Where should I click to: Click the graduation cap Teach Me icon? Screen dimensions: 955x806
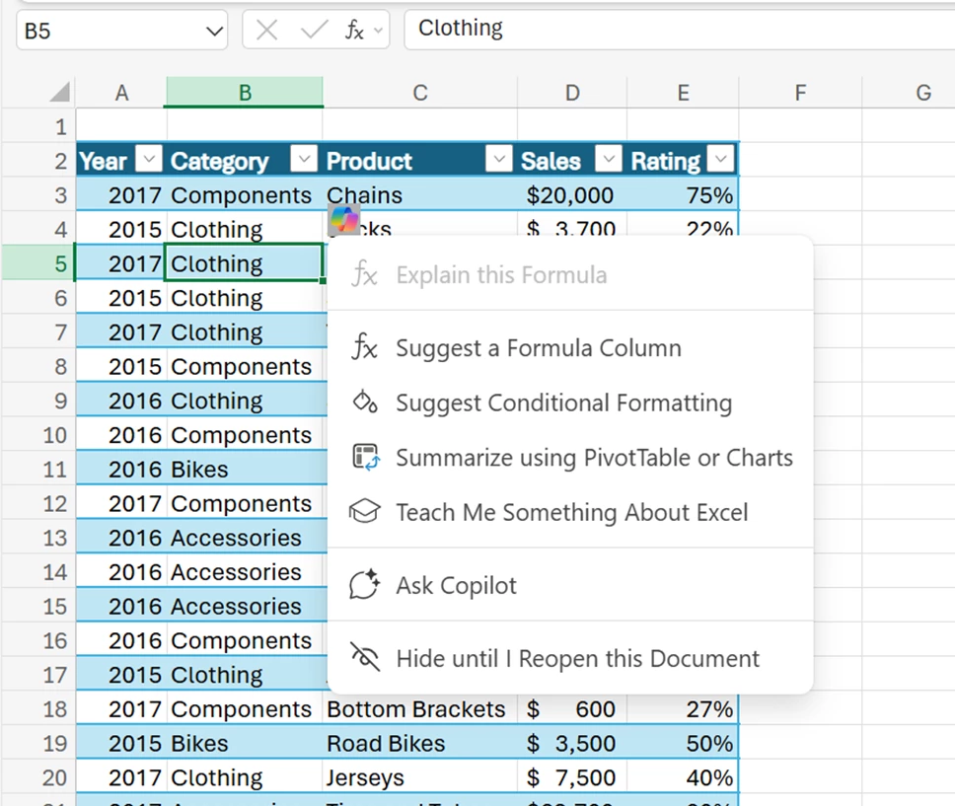point(364,512)
